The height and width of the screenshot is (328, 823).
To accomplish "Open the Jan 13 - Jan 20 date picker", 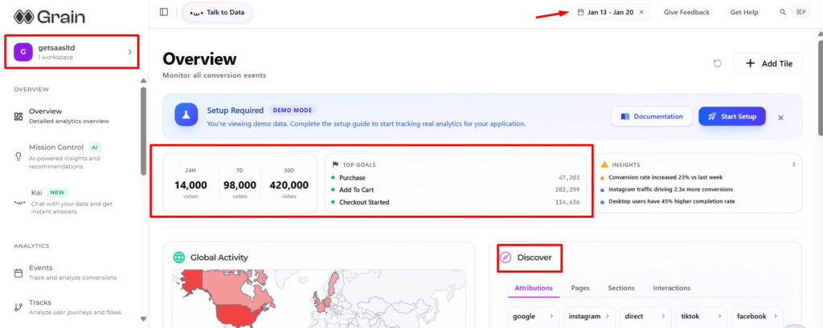I will (x=605, y=12).
